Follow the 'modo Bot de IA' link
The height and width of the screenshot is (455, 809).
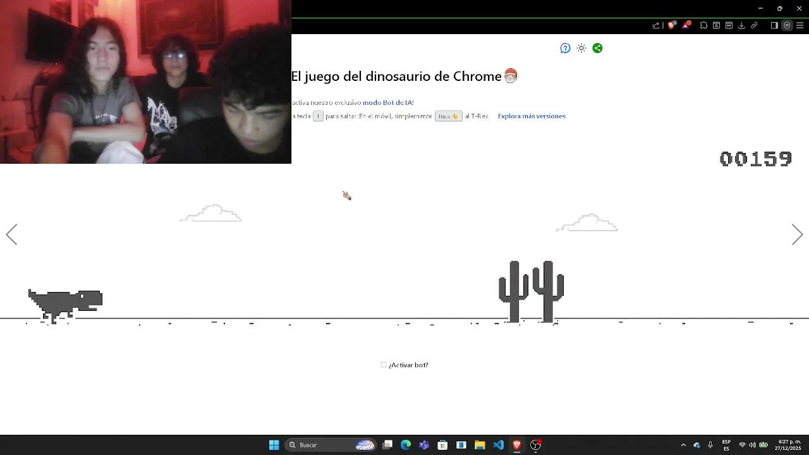pyautogui.click(x=388, y=102)
